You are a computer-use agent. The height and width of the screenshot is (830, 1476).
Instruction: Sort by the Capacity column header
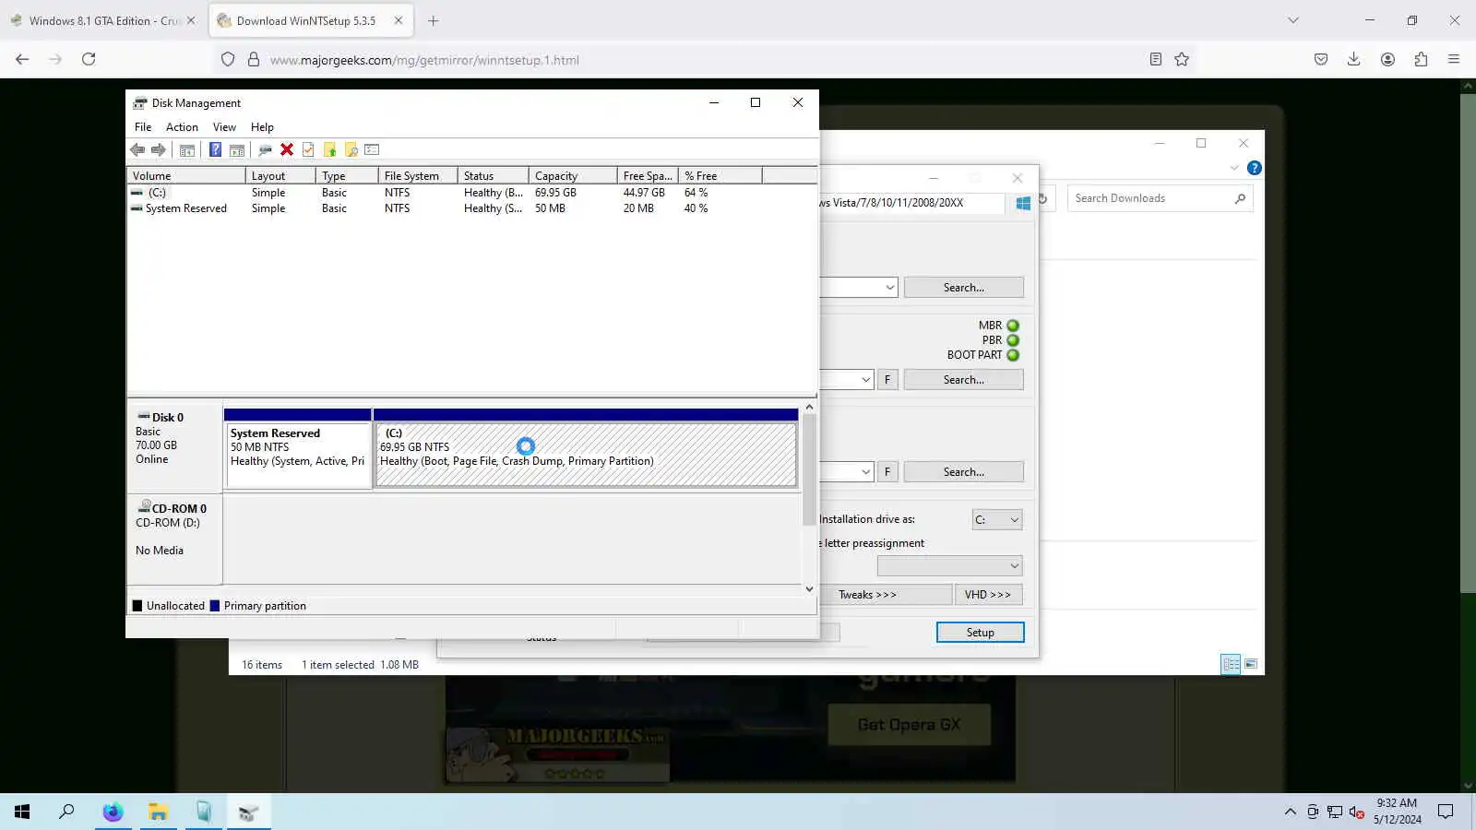[573, 175]
